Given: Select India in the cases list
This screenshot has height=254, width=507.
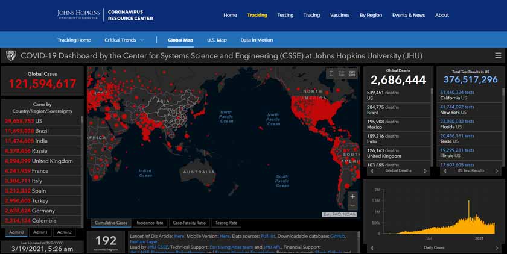Looking at the screenshot, I should coord(42,141).
